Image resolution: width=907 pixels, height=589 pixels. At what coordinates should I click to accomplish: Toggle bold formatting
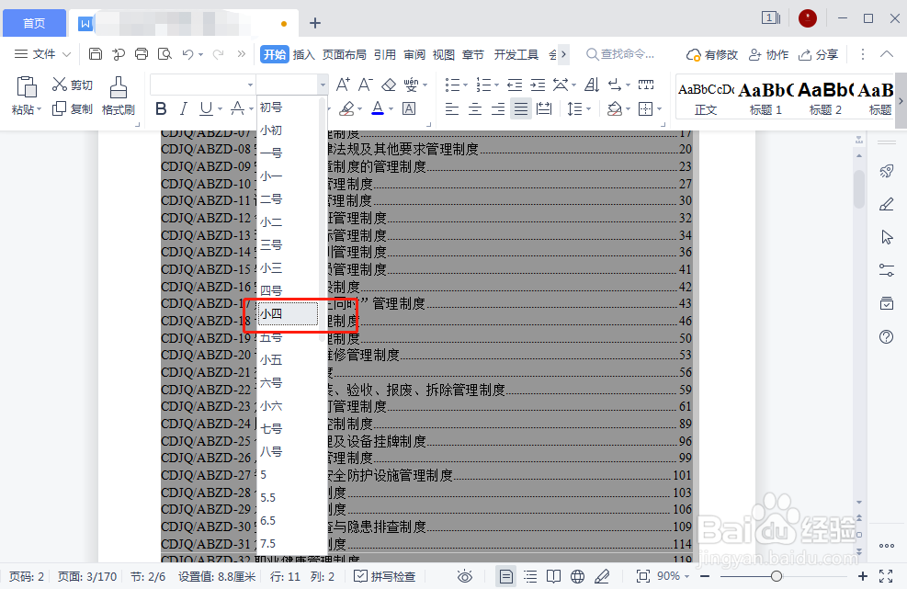click(x=162, y=108)
